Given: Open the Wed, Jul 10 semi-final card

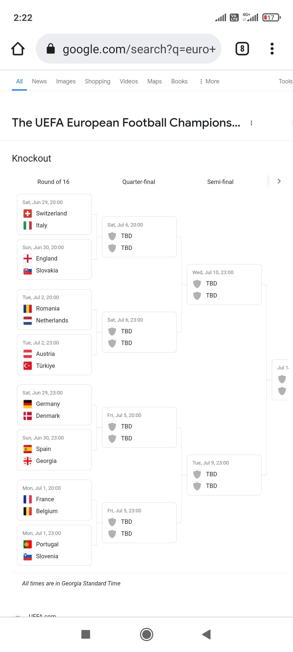Looking at the screenshot, I should coord(224,284).
